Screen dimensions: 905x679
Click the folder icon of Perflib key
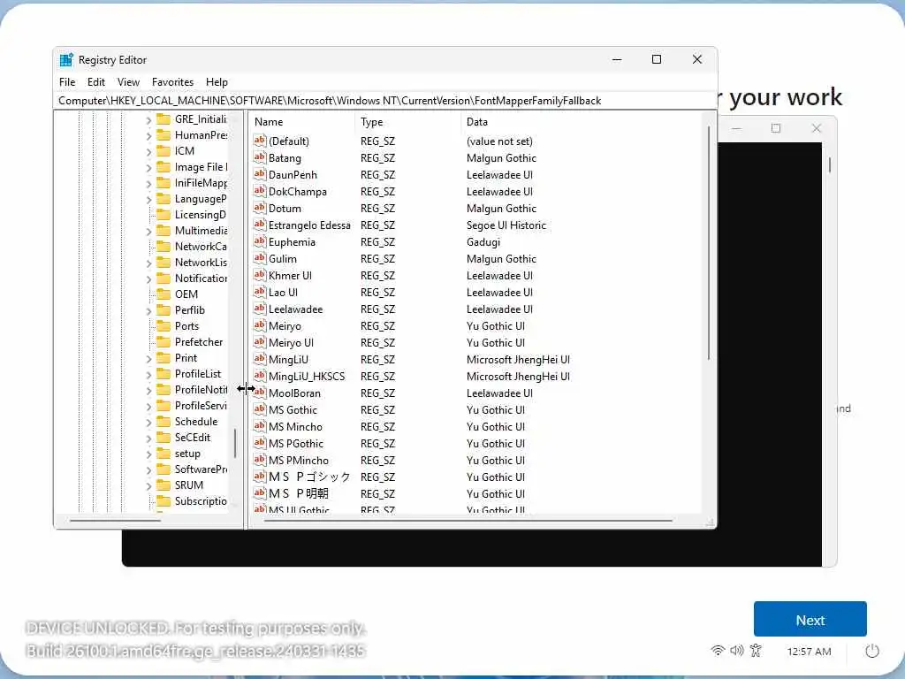[164, 310]
